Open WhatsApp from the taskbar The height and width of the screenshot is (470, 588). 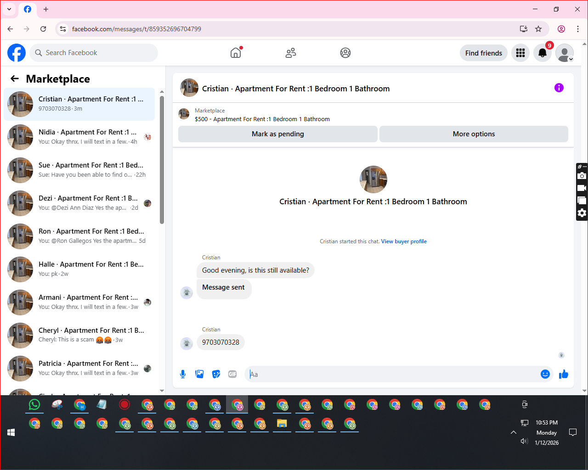coord(34,404)
